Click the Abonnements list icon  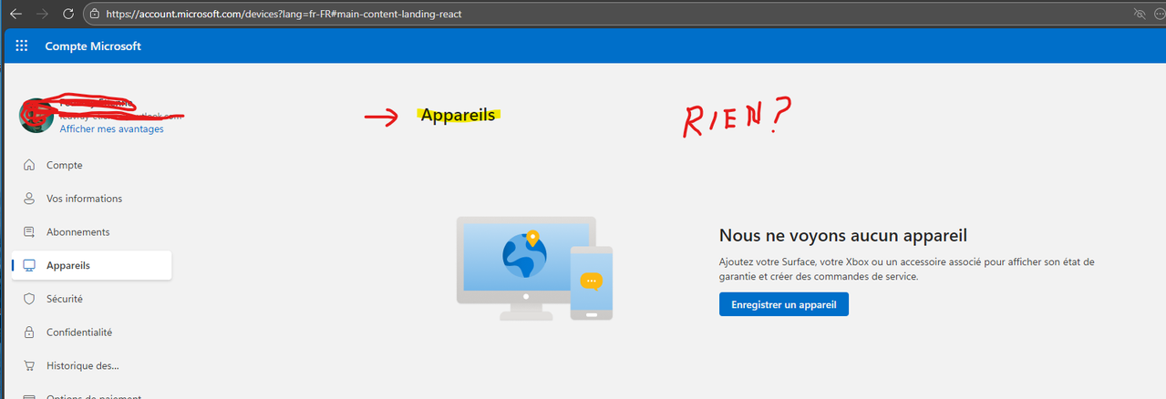(29, 232)
